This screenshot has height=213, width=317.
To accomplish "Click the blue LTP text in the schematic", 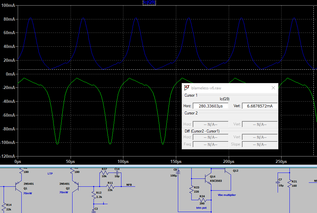I will (x=50, y=174).
